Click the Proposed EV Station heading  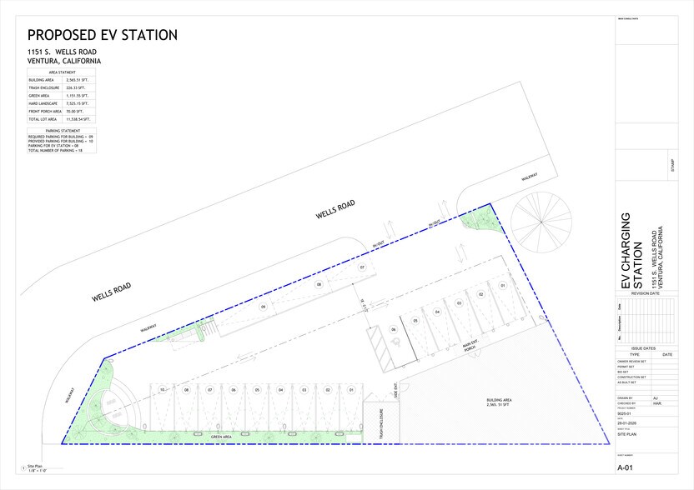102,35
